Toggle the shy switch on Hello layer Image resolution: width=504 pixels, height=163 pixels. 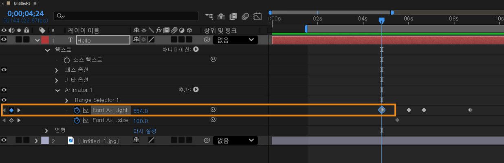pos(136,40)
